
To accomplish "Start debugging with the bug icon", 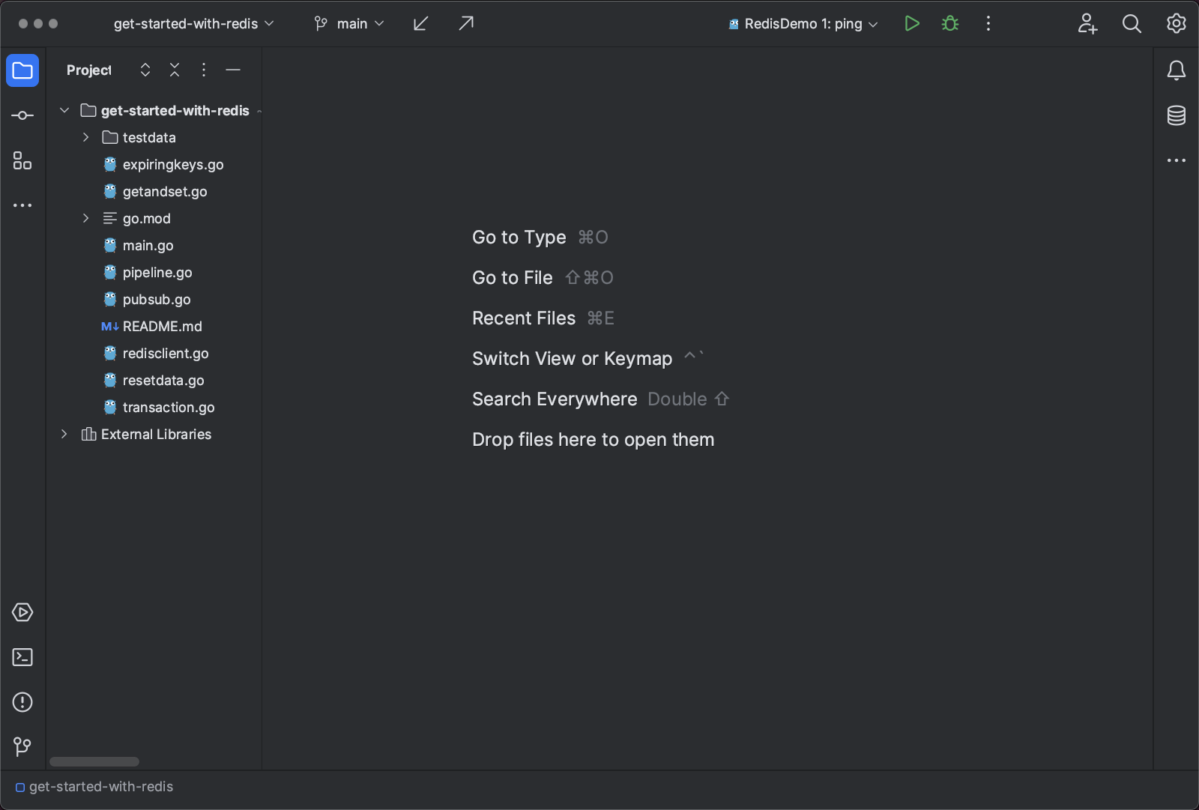I will (x=949, y=23).
